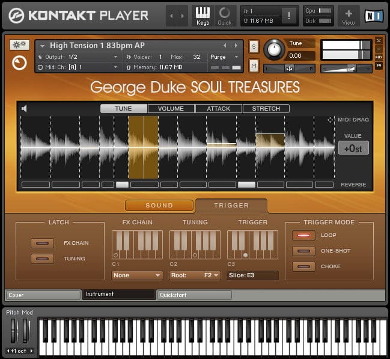Click the instrument info circular icon
Screen dimensions: 390x359
pyautogui.click(x=19, y=63)
